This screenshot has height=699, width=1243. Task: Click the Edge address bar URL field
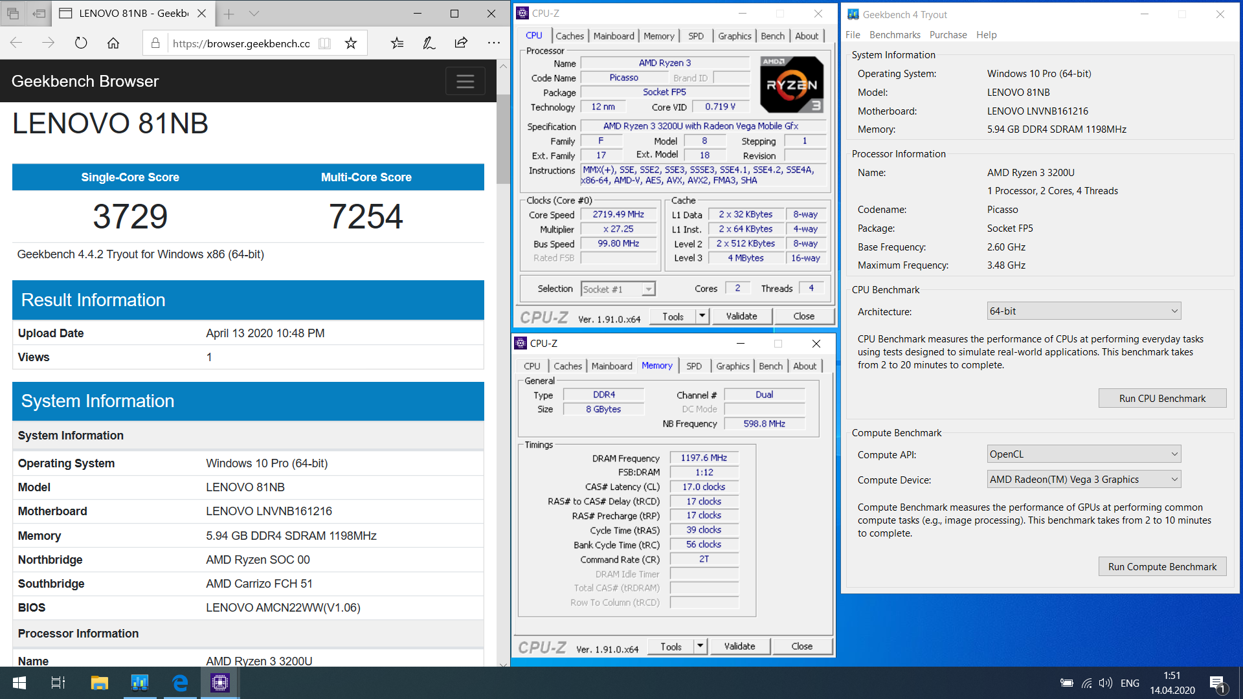pos(241,43)
